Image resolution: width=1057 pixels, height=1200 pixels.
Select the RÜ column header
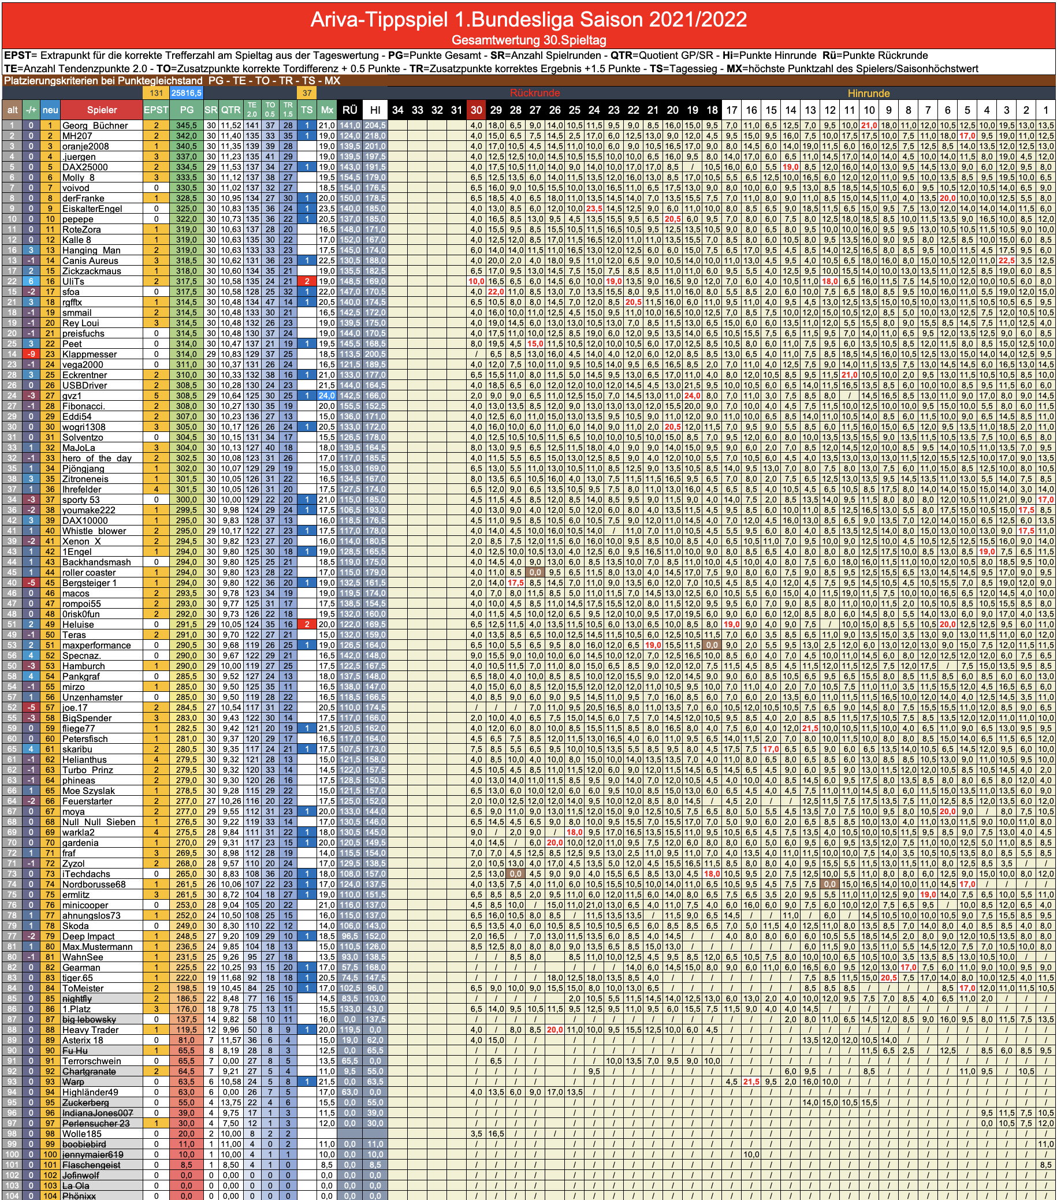(x=350, y=110)
